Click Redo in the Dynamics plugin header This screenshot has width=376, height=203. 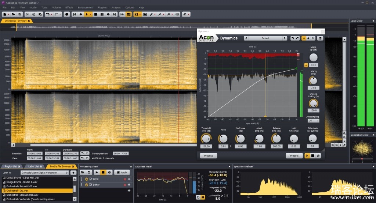pyautogui.click(x=297, y=38)
